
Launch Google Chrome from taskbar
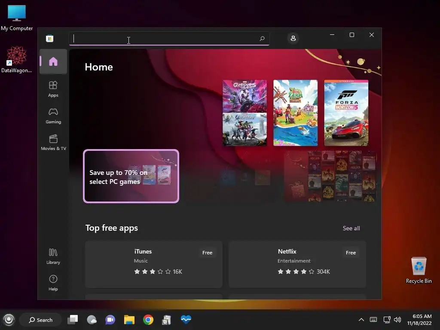pos(148,320)
